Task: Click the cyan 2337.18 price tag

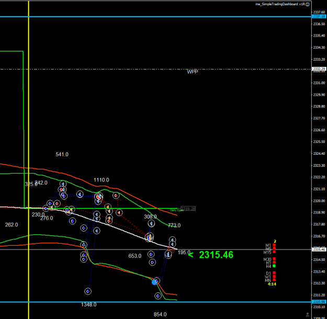Action: [x=319, y=16]
